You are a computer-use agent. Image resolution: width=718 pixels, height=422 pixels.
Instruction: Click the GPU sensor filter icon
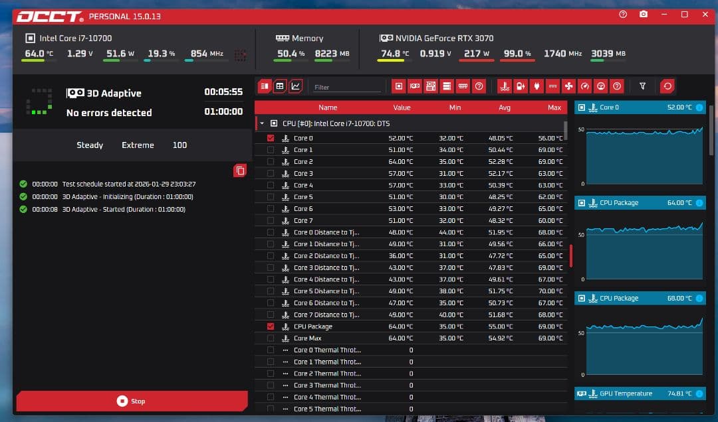click(x=415, y=86)
